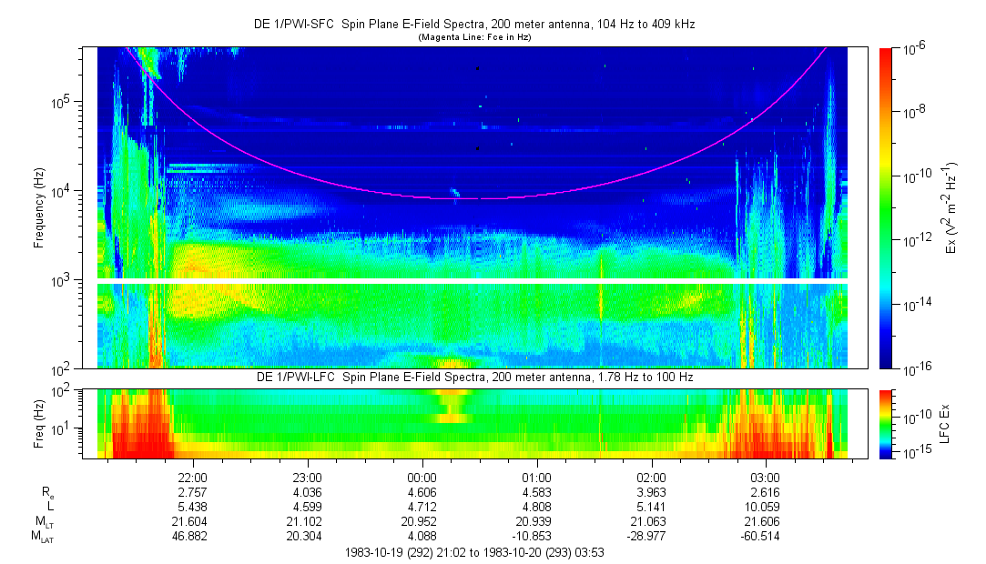Click the DE 1/PWI-LFC panel title
Screen dimensions: 986x564
tap(473, 378)
